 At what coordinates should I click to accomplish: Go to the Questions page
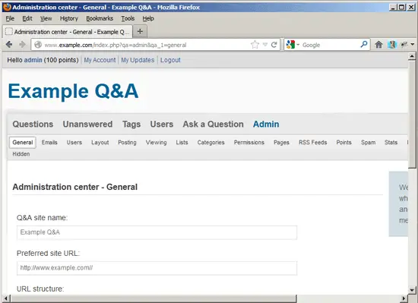(33, 124)
